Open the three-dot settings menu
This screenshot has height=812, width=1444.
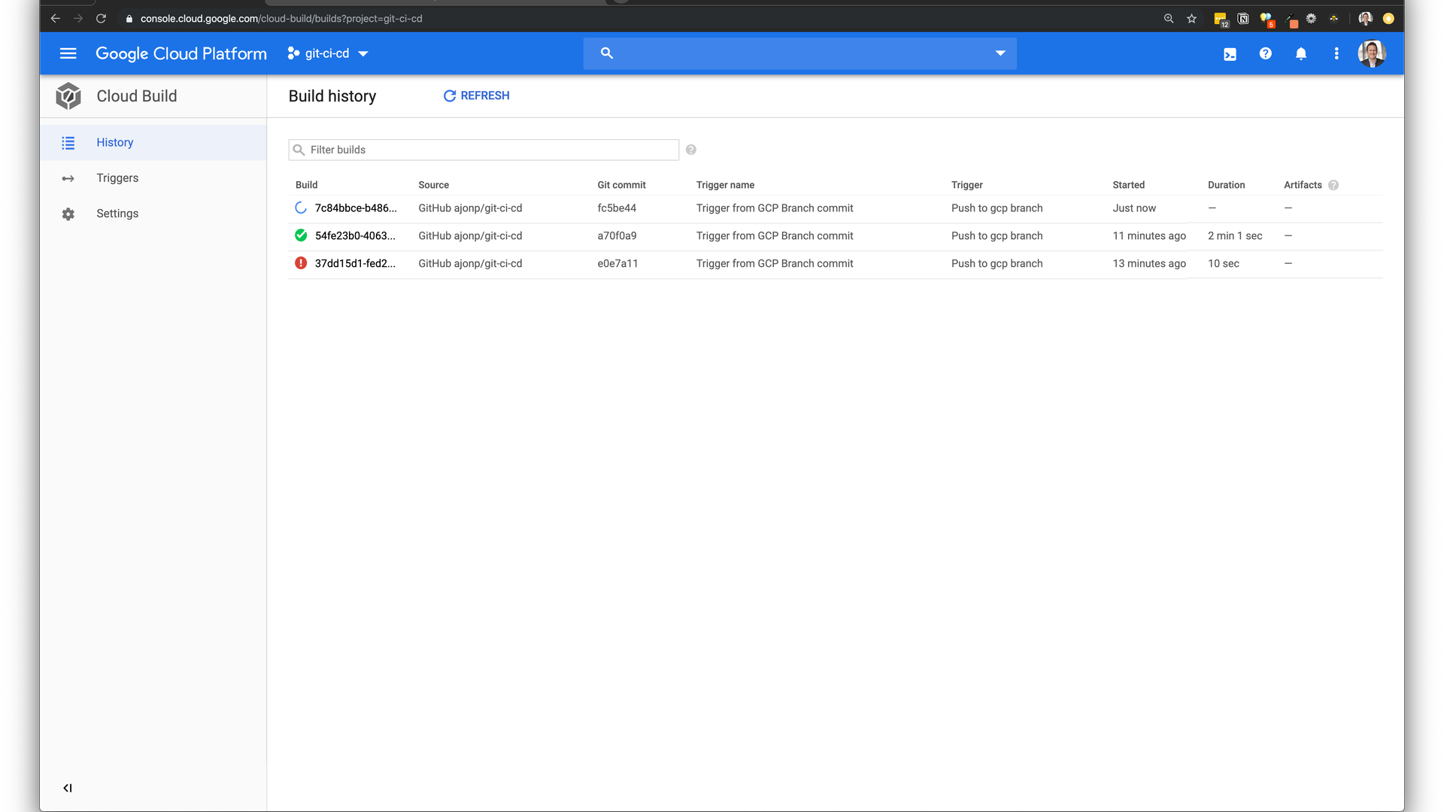tap(1336, 53)
